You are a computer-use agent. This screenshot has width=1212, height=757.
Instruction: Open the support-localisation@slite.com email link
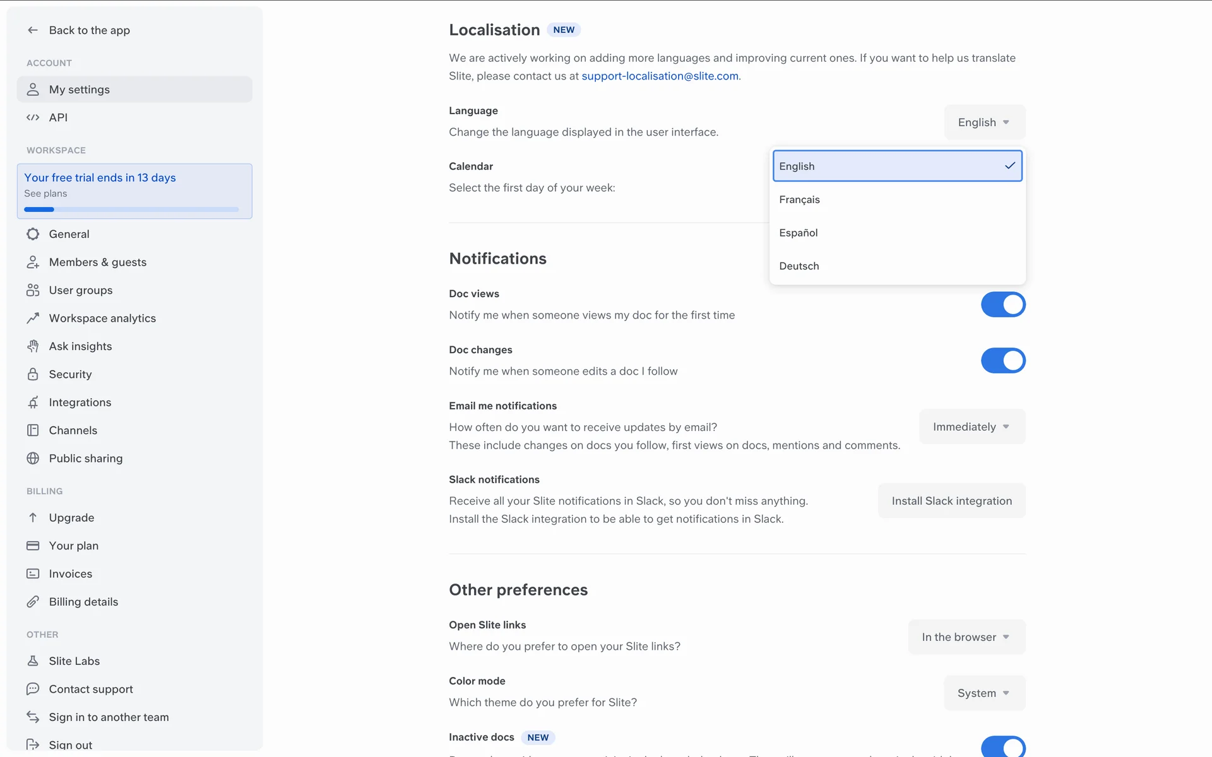(660, 76)
